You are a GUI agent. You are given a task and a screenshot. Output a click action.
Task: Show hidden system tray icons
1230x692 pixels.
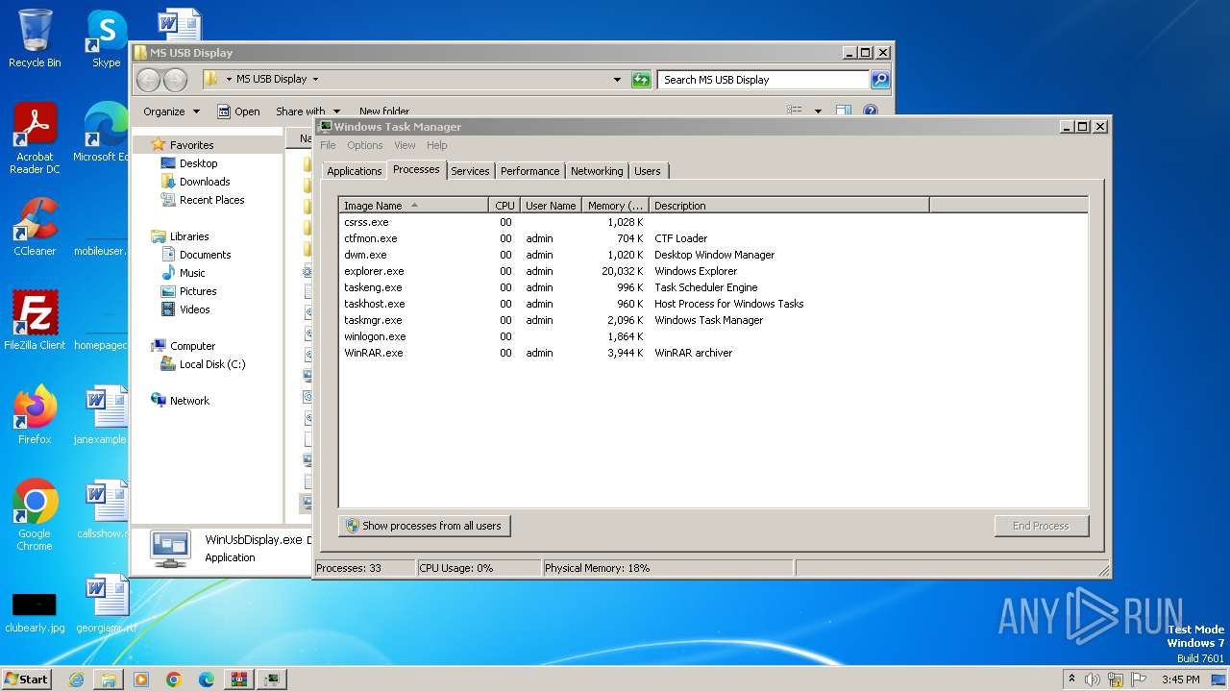click(x=1071, y=680)
